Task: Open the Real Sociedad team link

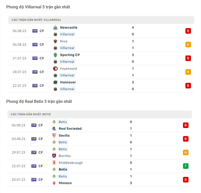Action: 70,129
